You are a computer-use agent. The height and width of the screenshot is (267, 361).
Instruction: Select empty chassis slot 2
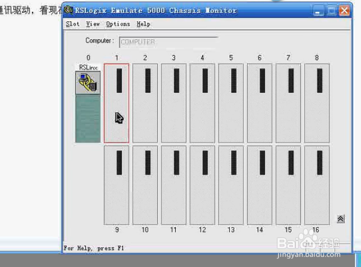145,103
